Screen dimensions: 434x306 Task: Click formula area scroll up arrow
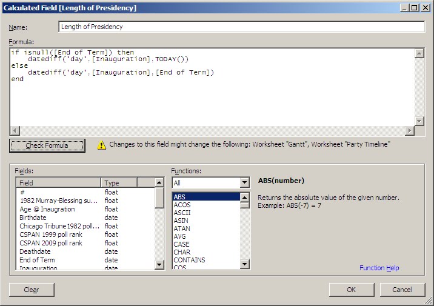point(419,53)
